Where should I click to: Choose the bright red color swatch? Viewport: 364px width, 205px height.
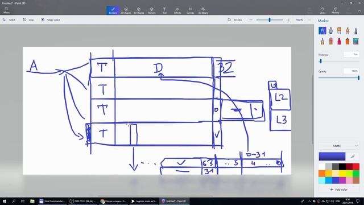click(356, 166)
